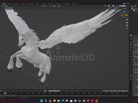Switch to the Modeling workspace tab
The image size is (138, 103).
pos(9,4)
